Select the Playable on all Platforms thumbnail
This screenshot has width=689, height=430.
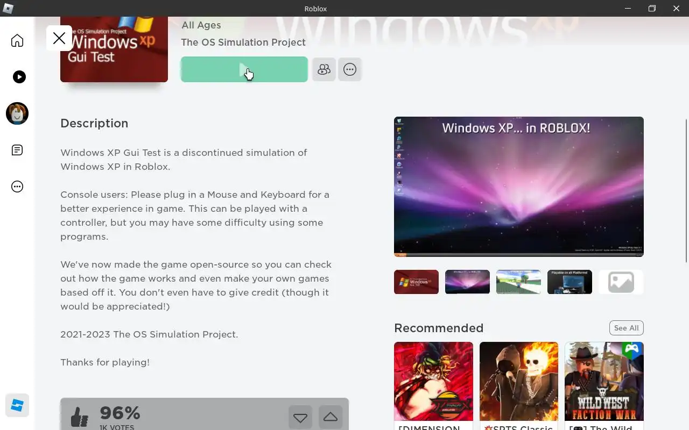click(570, 282)
